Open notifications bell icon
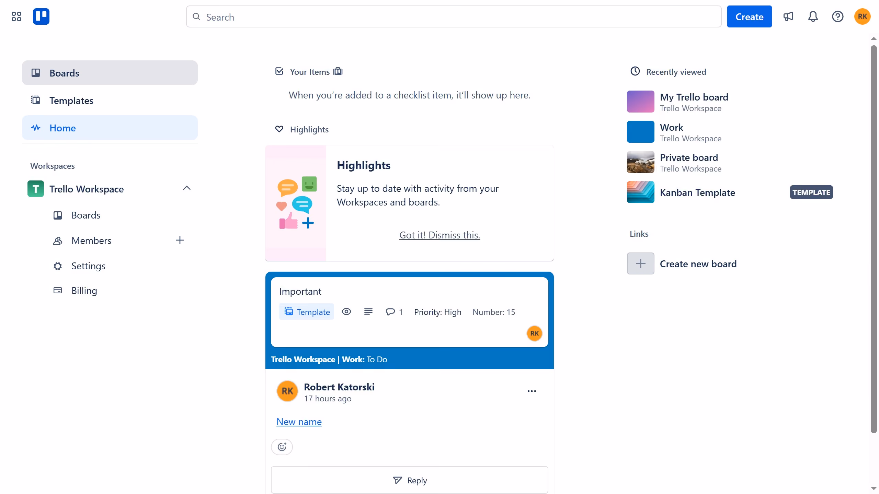 tap(813, 16)
